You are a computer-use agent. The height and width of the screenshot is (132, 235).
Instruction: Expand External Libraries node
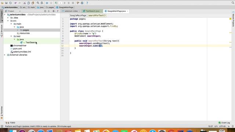(x=5, y=55)
